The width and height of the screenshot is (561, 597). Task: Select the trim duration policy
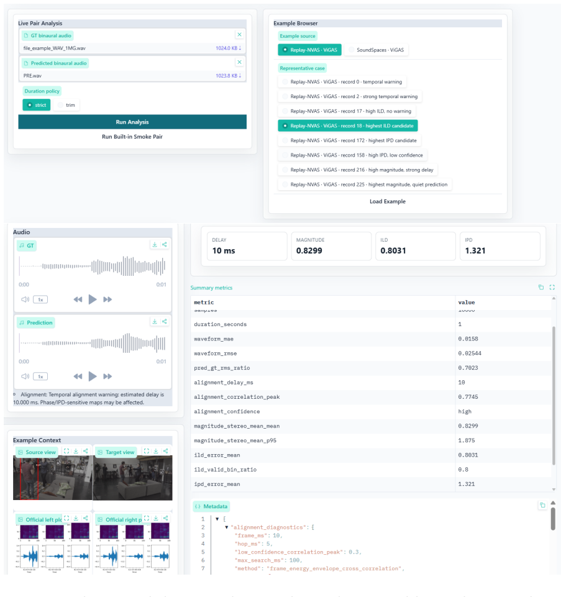coord(66,105)
